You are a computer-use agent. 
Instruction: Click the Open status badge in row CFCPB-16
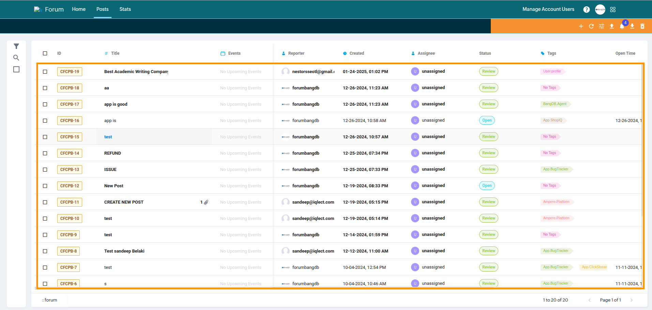(x=487, y=120)
